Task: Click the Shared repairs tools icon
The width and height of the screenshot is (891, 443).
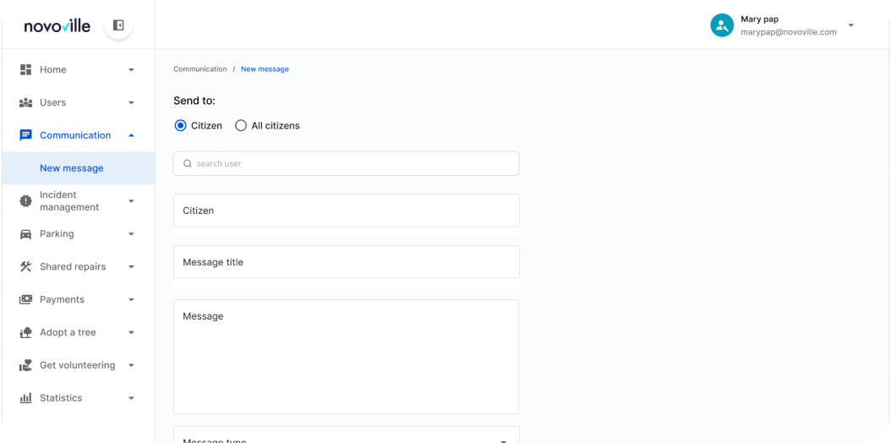Action: click(25, 267)
